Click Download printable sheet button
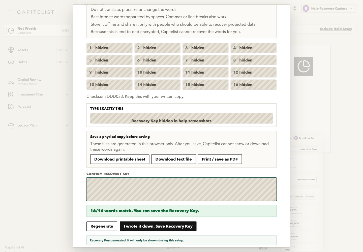The width and height of the screenshot is (363, 252). click(x=120, y=159)
